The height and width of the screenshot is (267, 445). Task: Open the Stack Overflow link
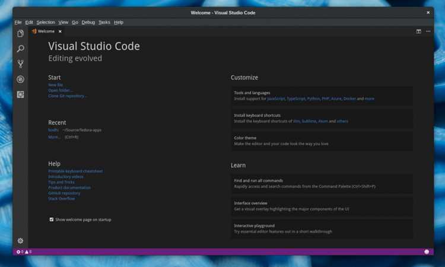point(62,199)
